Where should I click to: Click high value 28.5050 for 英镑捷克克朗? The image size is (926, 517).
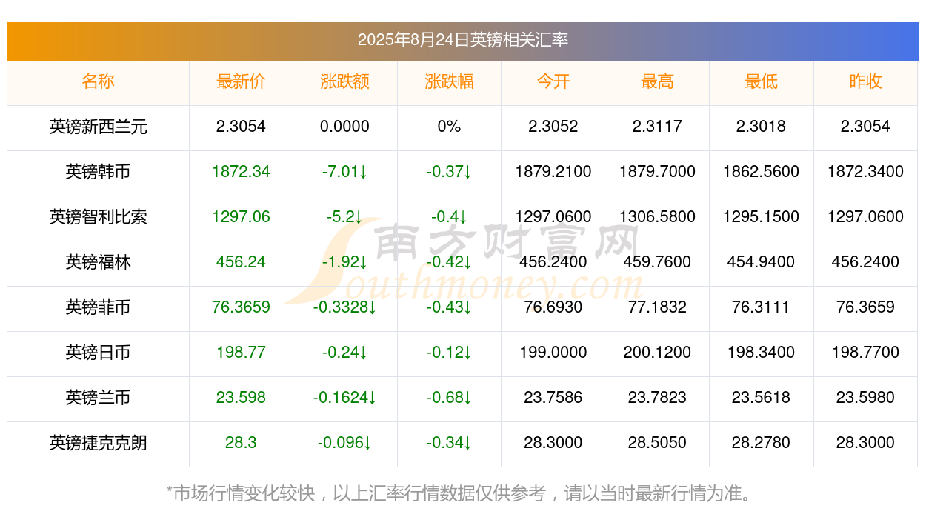(x=657, y=443)
